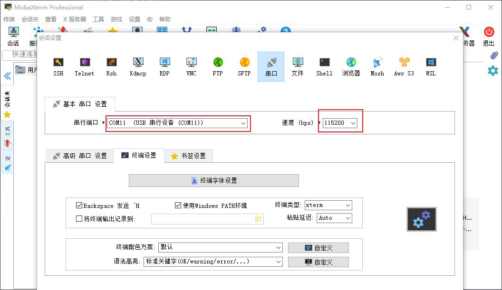
Task: Switch to 终端设置 tab
Action: pos(139,155)
